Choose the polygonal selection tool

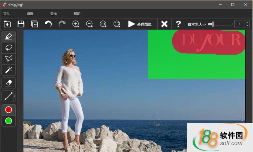[9, 58]
